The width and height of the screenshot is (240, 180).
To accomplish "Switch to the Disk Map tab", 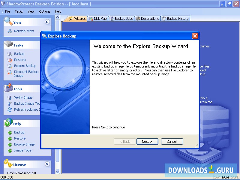I will pyautogui.click(x=98, y=19).
